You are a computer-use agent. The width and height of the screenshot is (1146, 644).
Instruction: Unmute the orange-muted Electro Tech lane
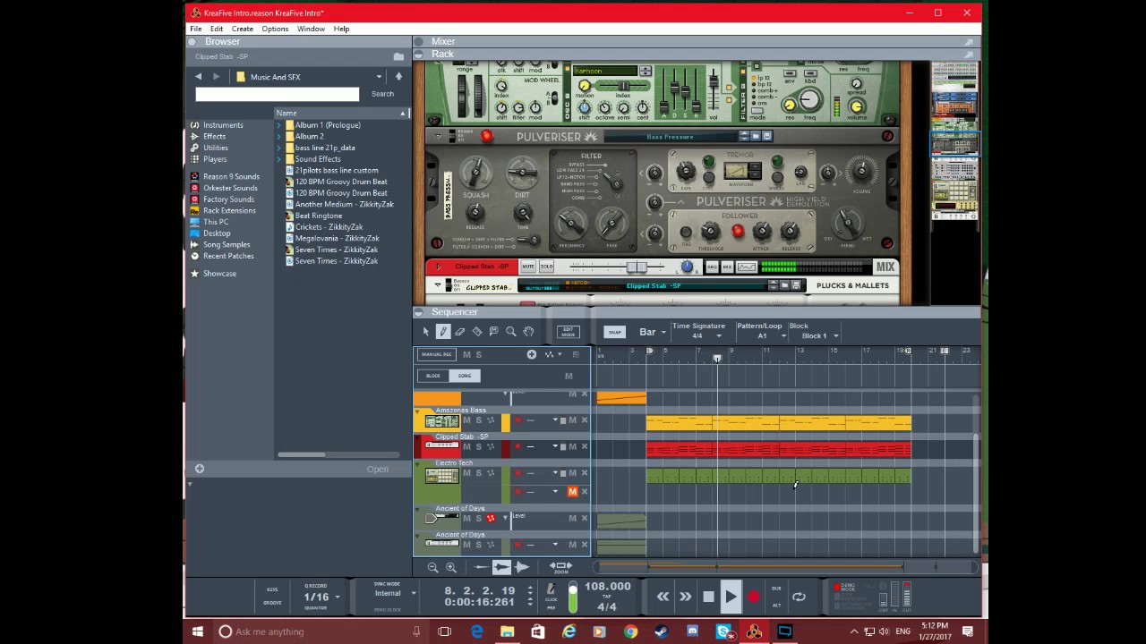[x=573, y=492]
